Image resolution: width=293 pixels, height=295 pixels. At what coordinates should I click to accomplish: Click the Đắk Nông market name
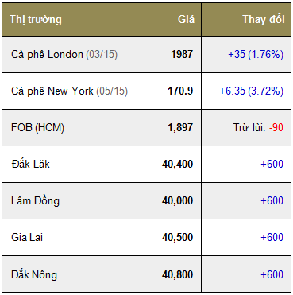34,274
